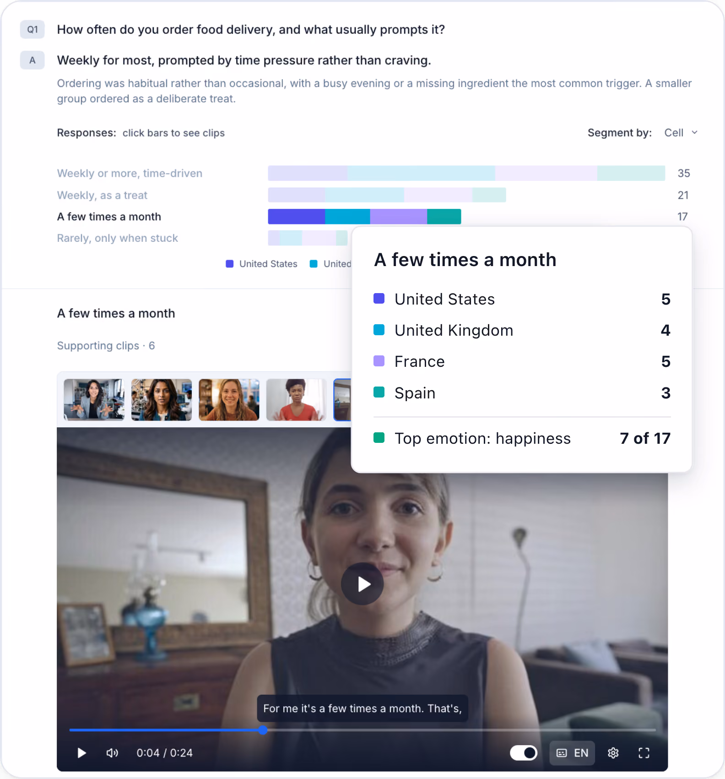725x779 pixels.
Task: Seek using the video progress slider handle
Action: 263,730
